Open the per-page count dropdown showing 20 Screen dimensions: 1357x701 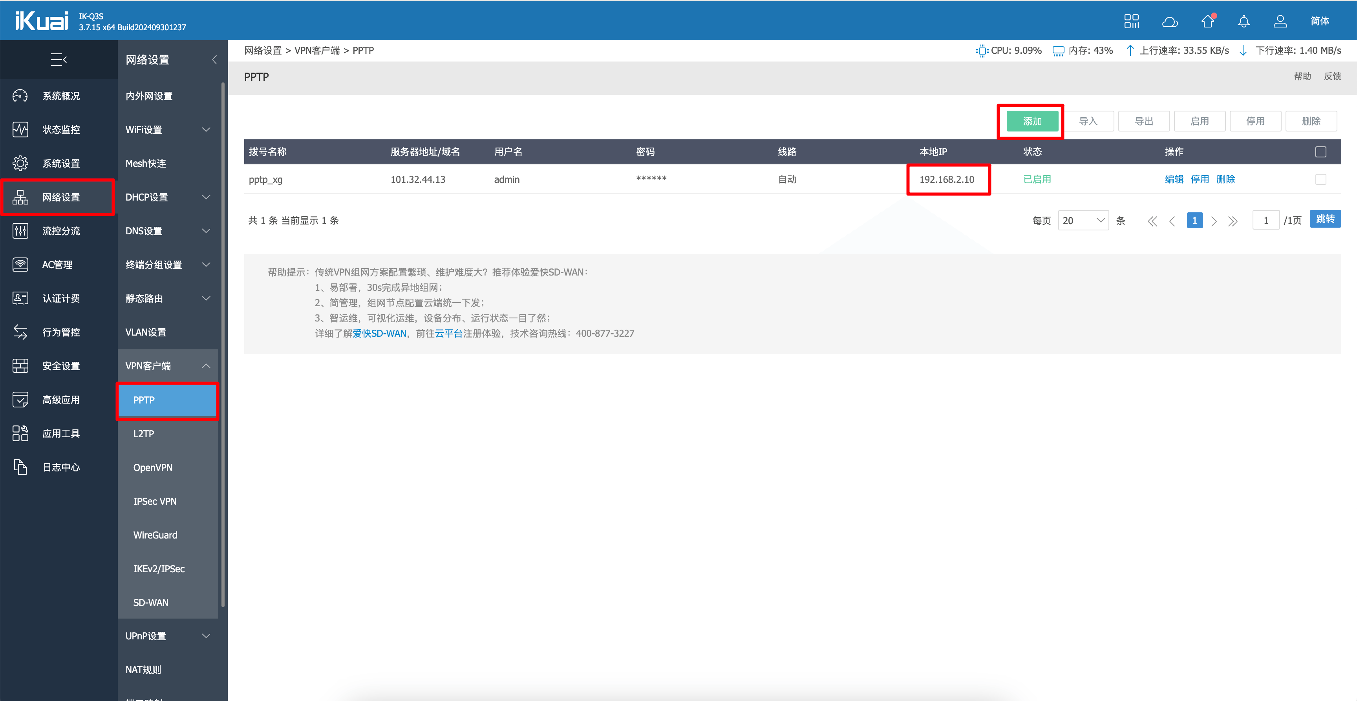point(1083,221)
